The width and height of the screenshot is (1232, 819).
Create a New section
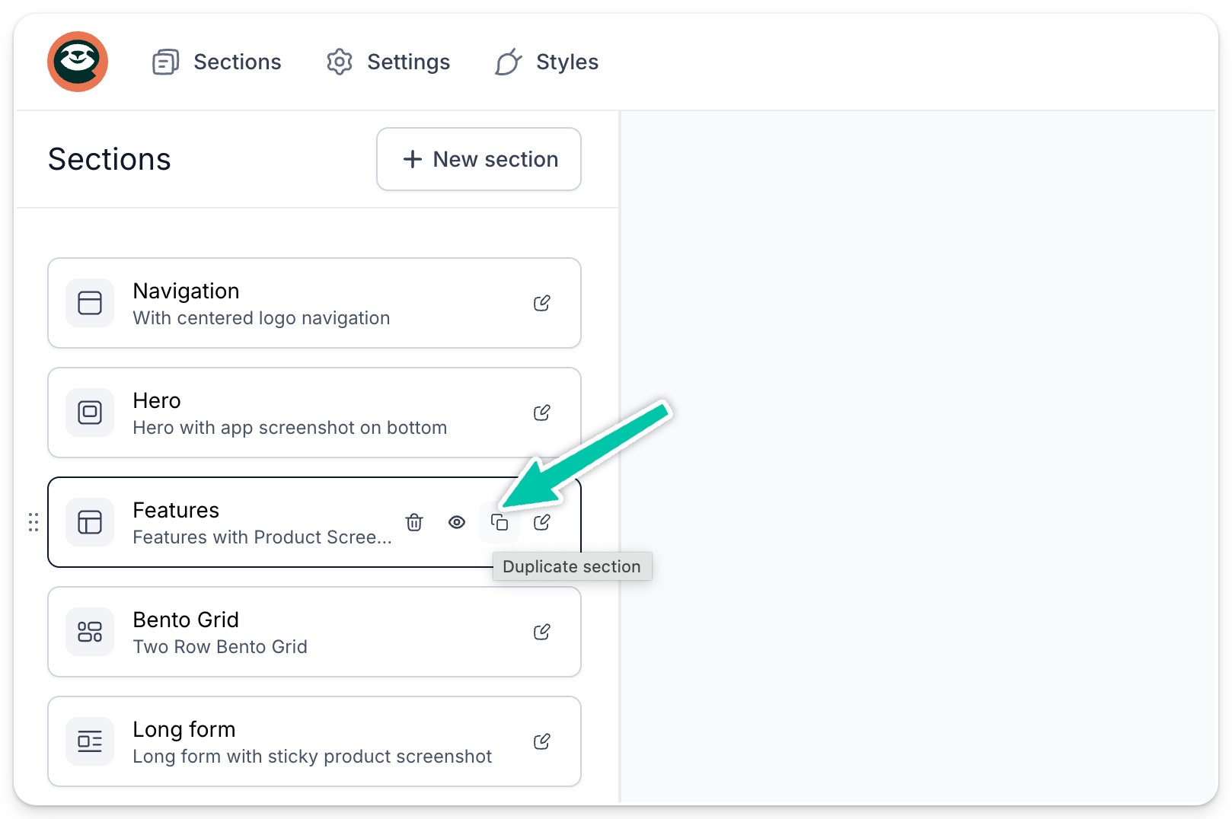click(x=478, y=159)
